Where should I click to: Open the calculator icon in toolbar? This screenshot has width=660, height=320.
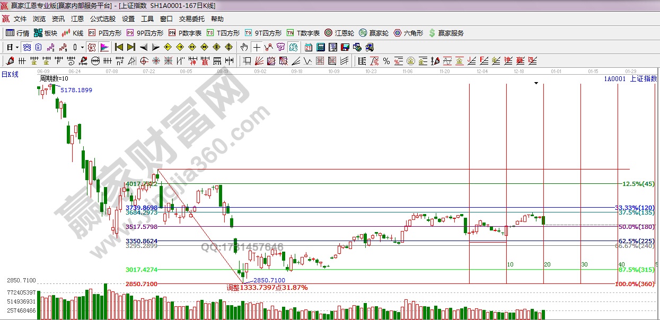(x=320, y=47)
